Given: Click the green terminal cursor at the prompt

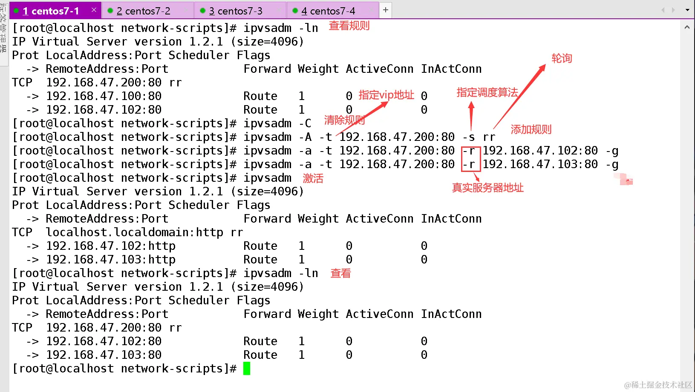Looking at the screenshot, I should click(247, 368).
